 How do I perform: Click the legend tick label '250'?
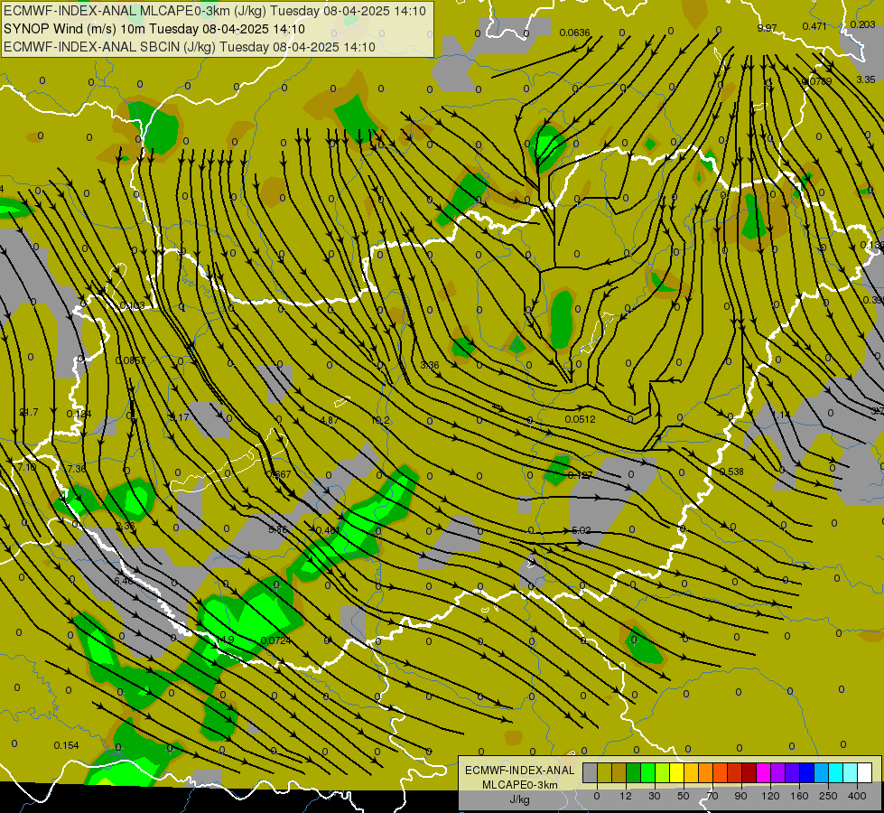(828, 796)
